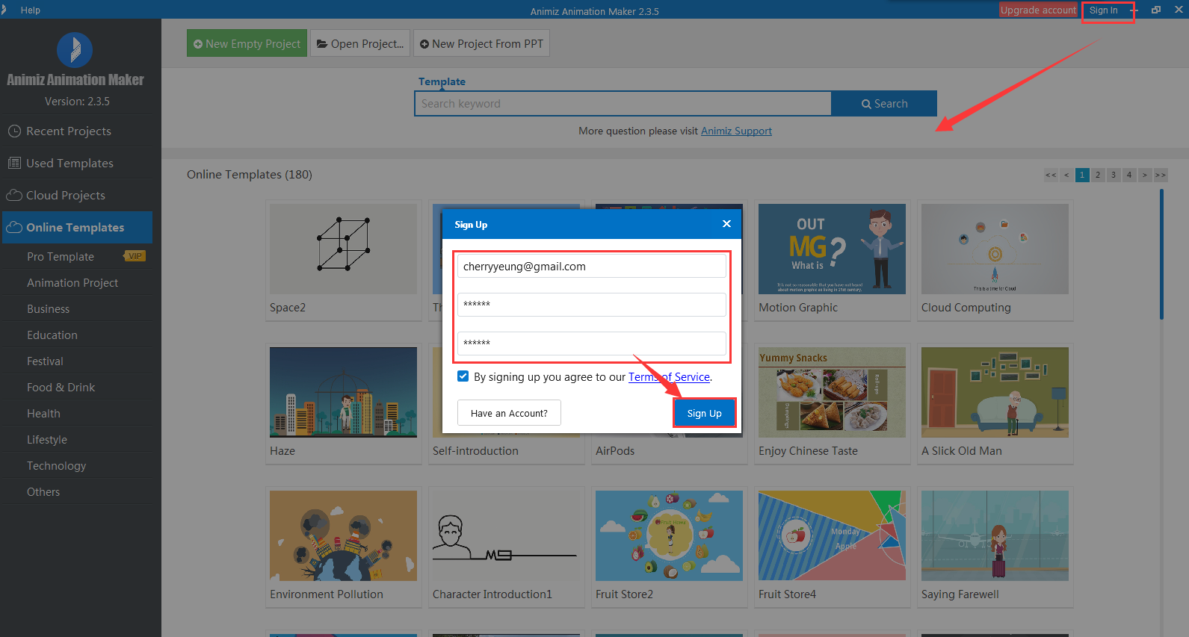1189x637 pixels.
Task: Select Lifestyle category
Action: pyautogui.click(x=47, y=439)
